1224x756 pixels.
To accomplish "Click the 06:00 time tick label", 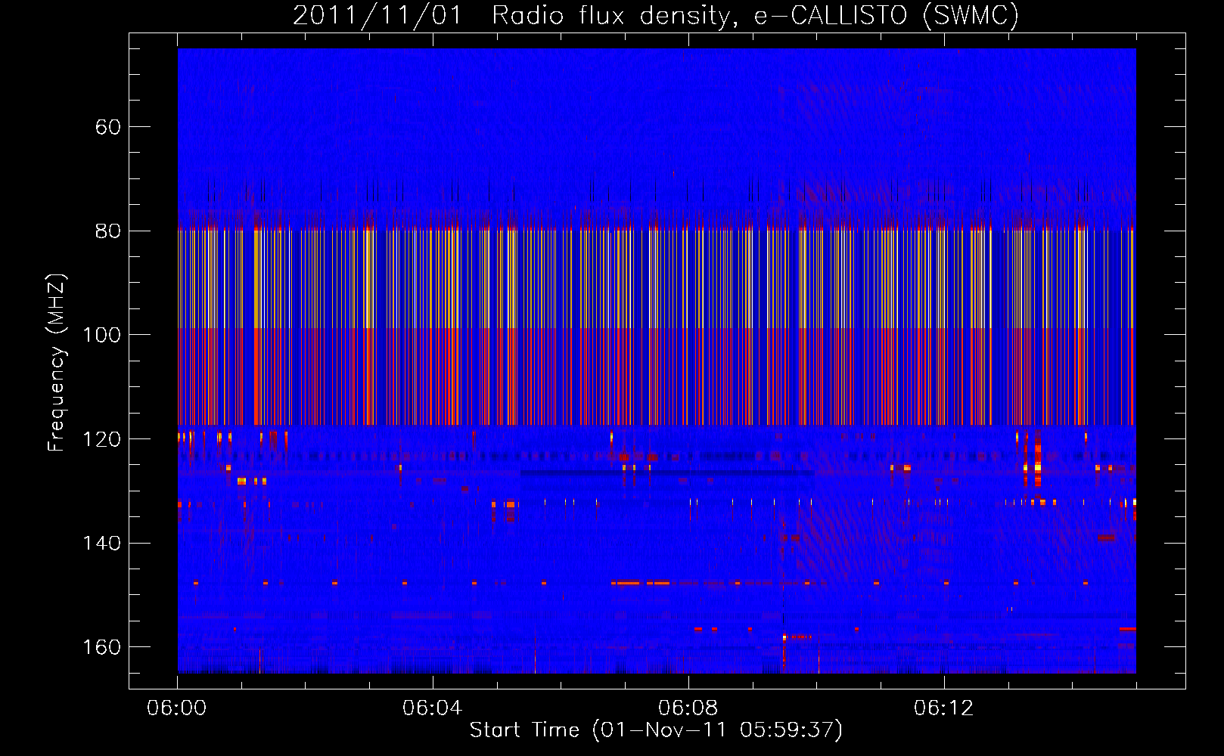I will [x=177, y=708].
